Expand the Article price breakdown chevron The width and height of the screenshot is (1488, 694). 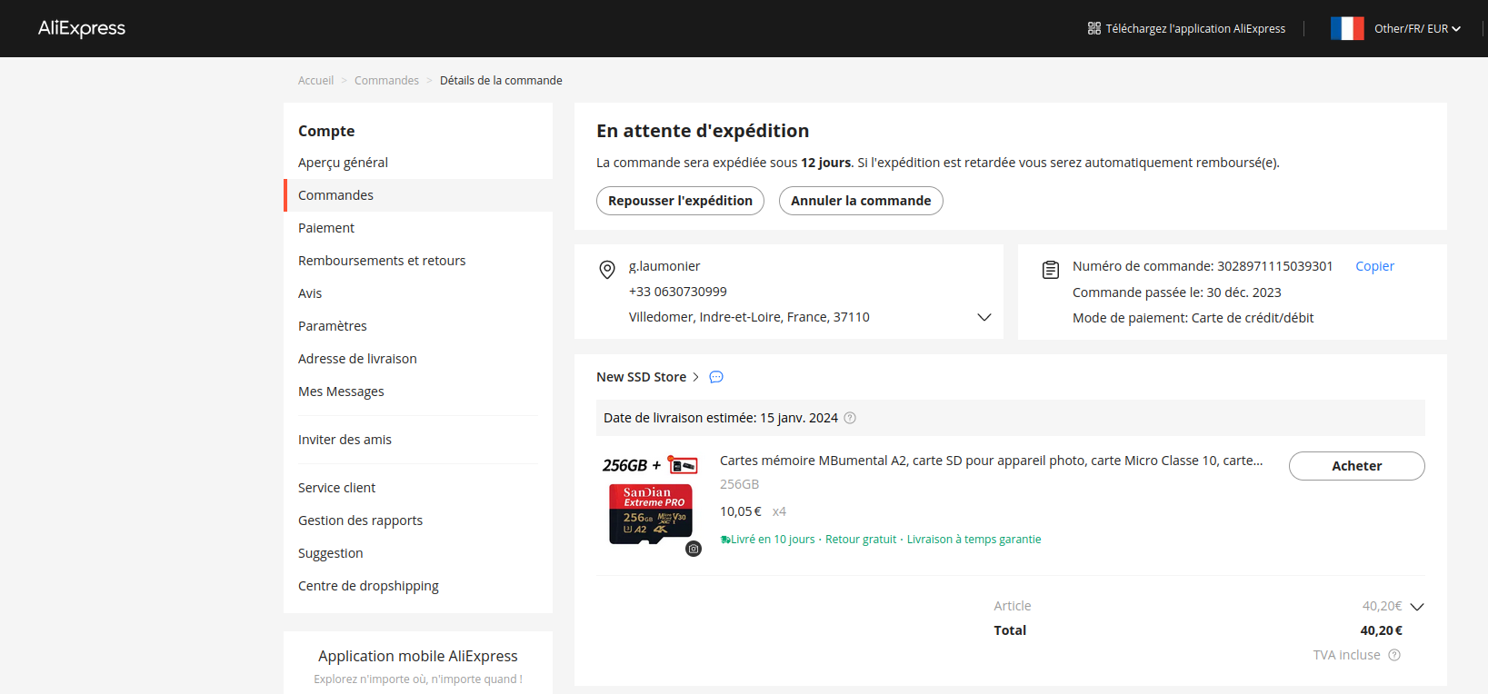click(x=1416, y=607)
